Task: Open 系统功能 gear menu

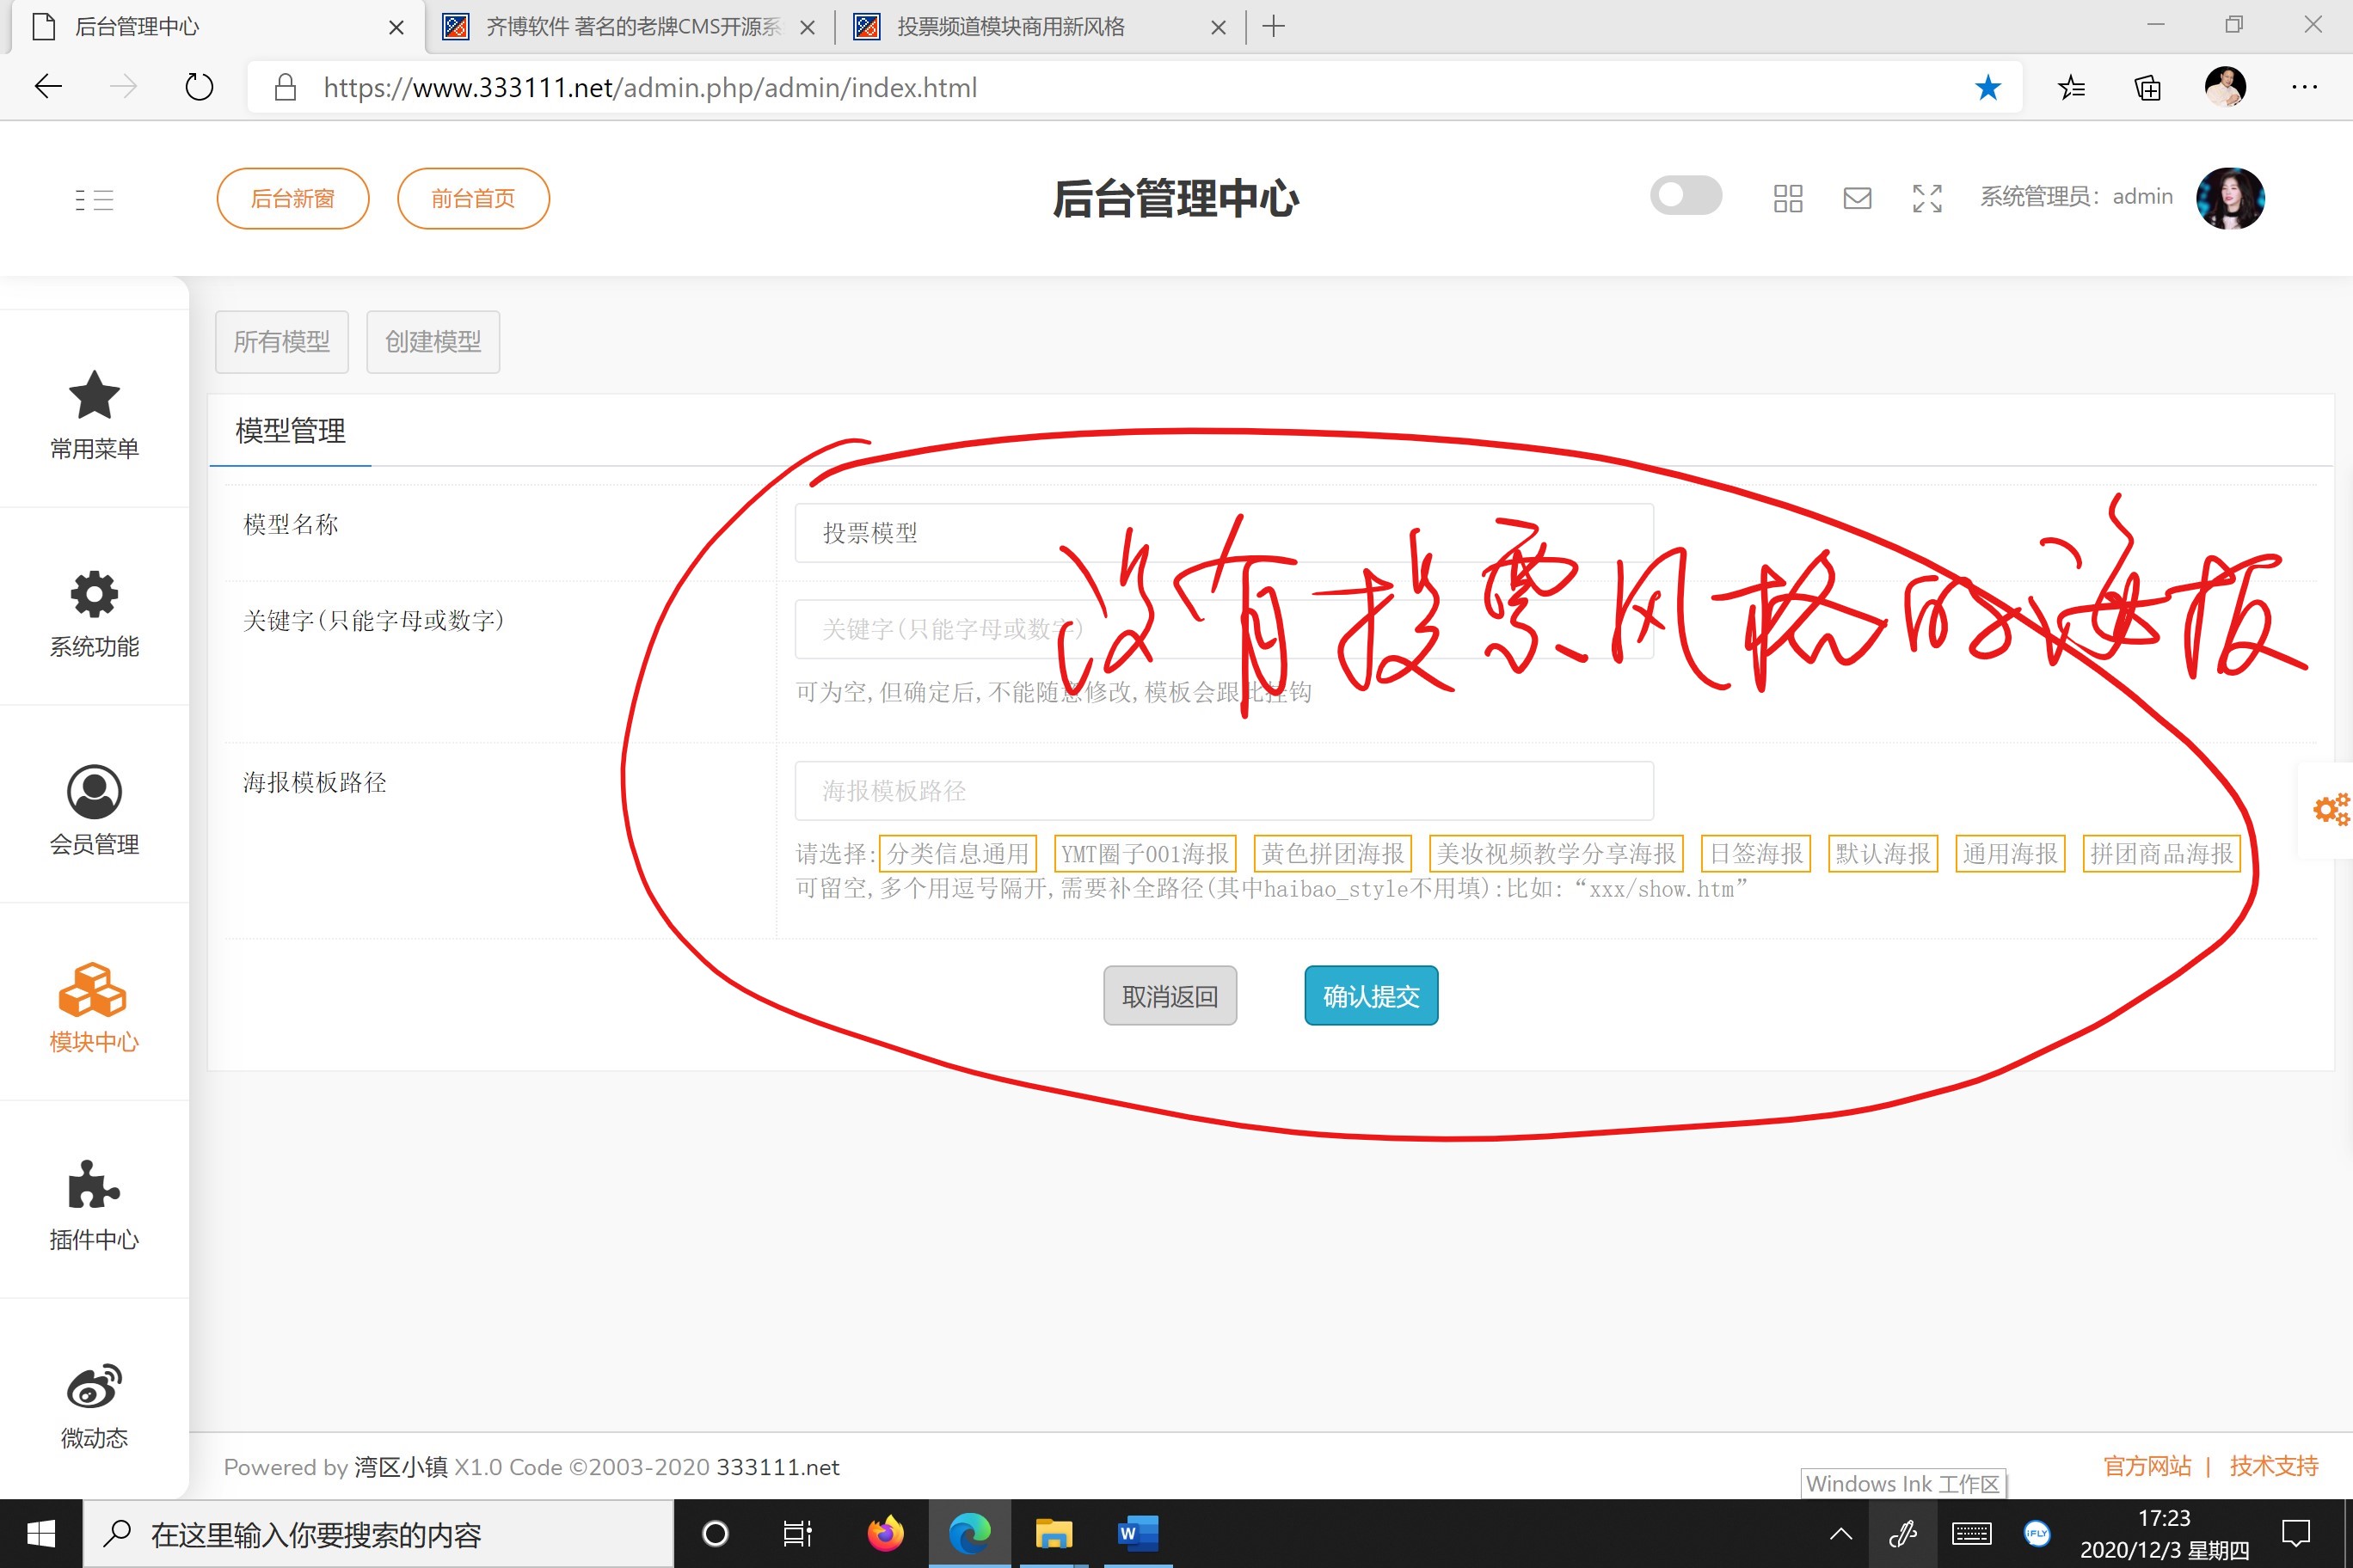Action: (x=94, y=594)
